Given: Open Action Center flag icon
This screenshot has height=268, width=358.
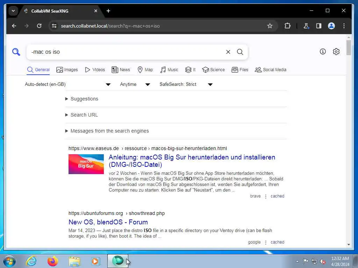Looking at the screenshot, I should tap(306, 261).
